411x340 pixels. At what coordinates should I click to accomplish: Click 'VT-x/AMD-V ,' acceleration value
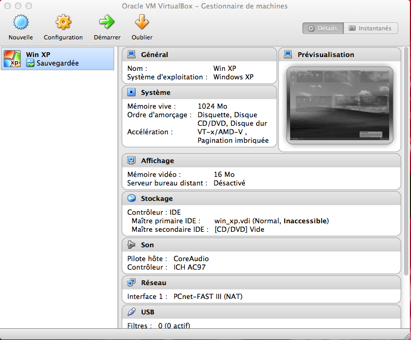(x=222, y=132)
